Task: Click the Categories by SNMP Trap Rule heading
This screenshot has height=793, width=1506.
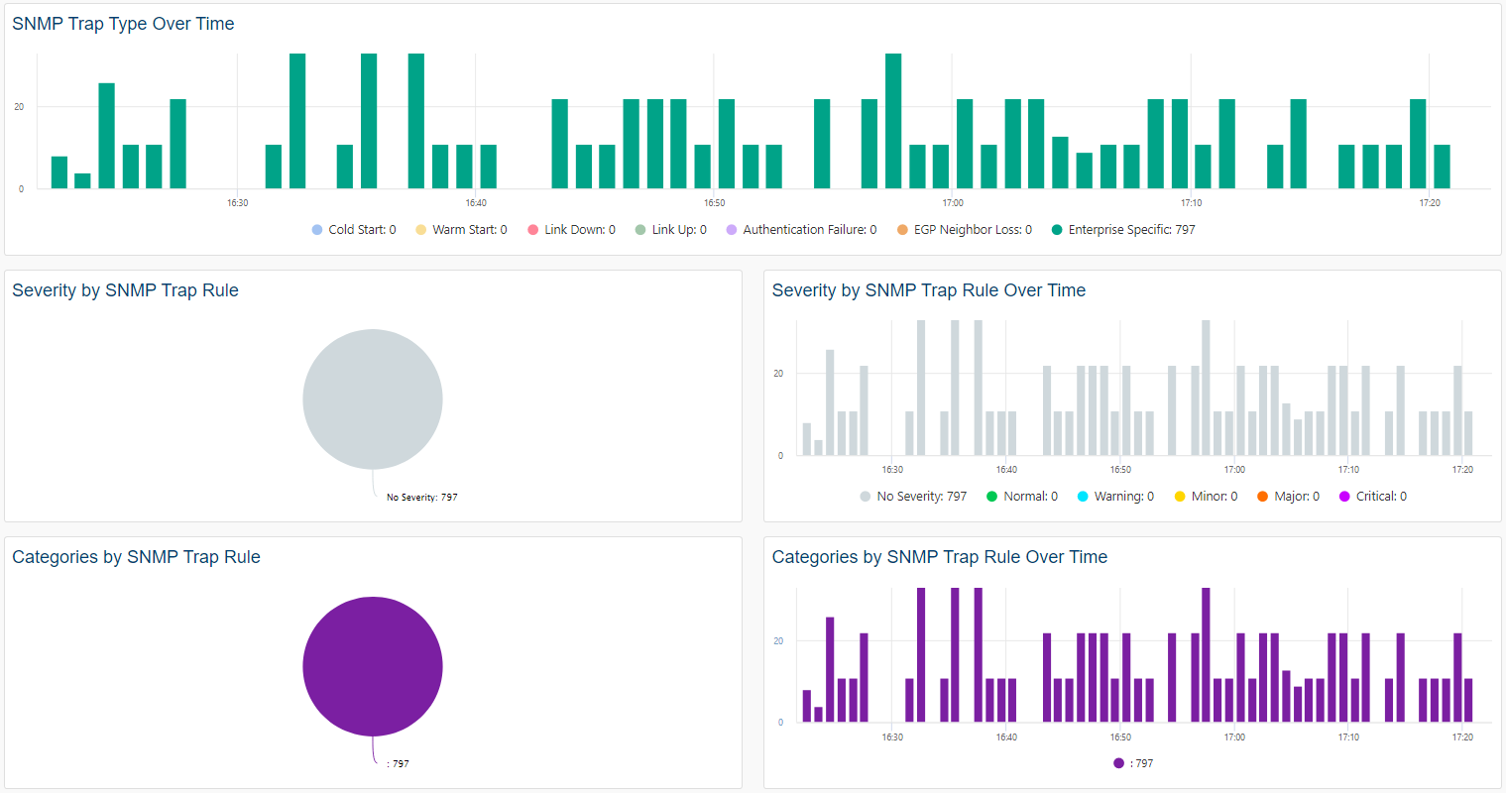Action: [x=136, y=557]
